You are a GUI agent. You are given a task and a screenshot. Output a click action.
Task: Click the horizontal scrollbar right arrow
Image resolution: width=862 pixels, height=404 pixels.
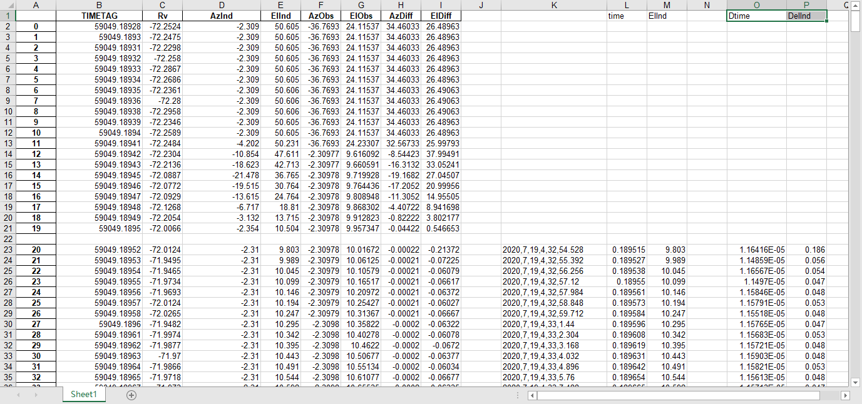[x=845, y=395]
